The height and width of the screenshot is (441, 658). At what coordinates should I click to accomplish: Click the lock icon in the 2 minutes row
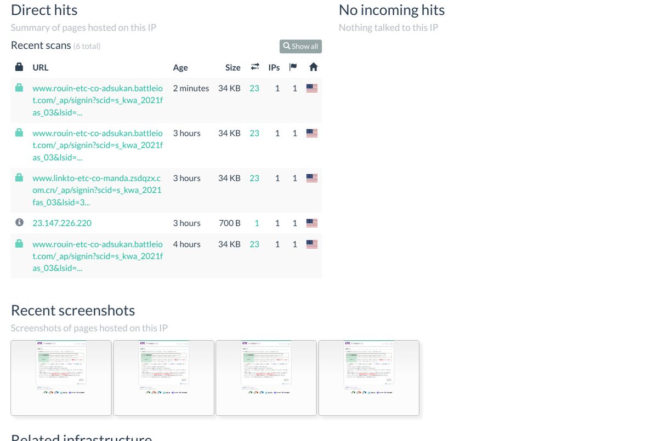[x=19, y=88]
